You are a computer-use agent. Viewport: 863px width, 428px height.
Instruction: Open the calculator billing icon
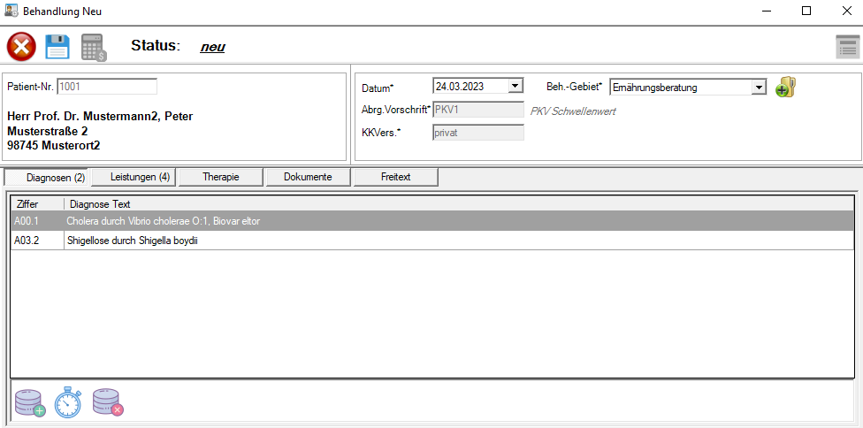click(x=94, y=47)
